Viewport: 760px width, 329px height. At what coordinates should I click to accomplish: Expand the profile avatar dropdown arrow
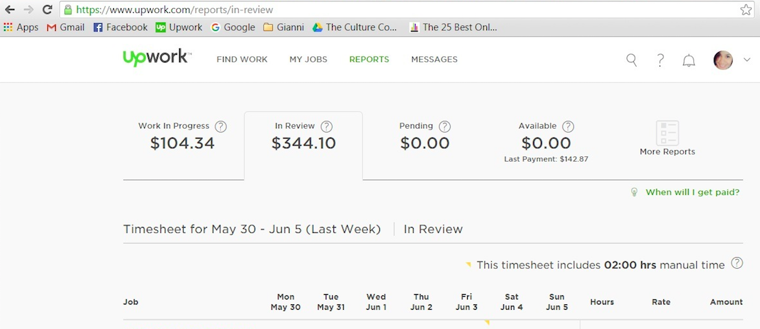click(x=747, y=60)
